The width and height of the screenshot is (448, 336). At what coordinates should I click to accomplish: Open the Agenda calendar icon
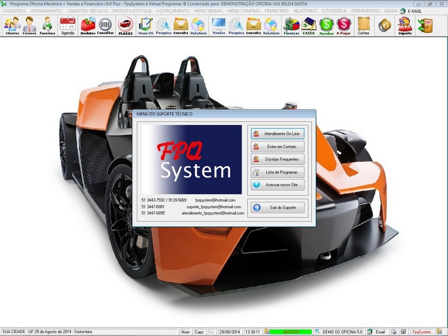pos(68,26)
